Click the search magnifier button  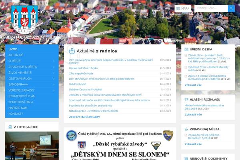[231, 8]
